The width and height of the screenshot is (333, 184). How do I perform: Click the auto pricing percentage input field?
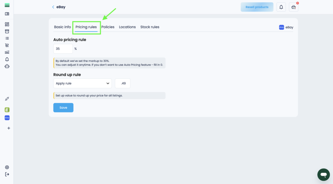pyautogui.click(x=63, y=49)
